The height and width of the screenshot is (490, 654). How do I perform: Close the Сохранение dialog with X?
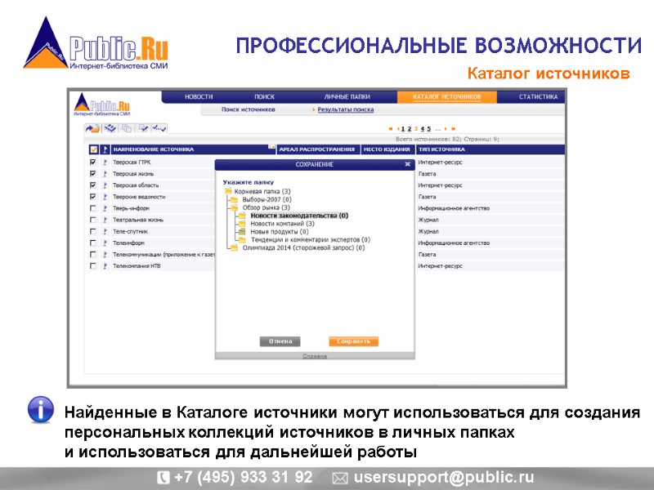point(407,164)
